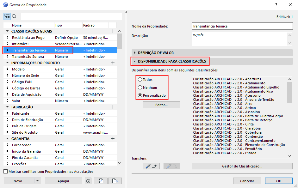The image size is (298, 188).
Task: Add property to CLASSIFICAÇÕES GERAIS group
Action: (x=113, y=31)
